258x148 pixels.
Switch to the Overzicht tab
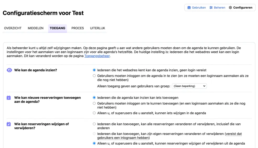(x=13, y=28)
